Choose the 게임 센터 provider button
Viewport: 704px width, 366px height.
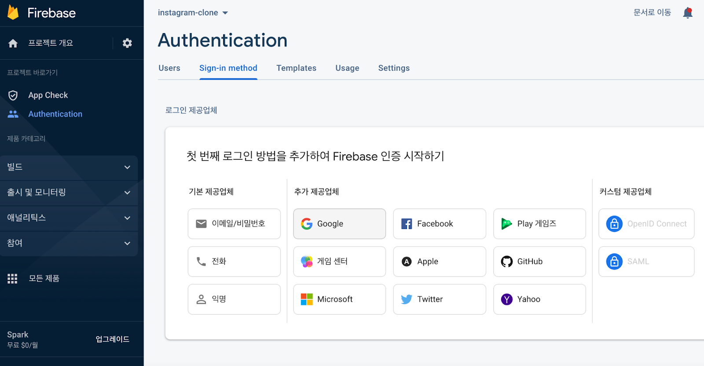[340, 262]
